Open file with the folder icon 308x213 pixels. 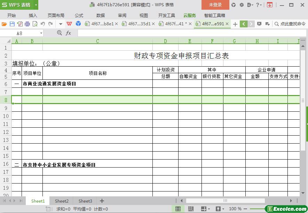pos(4,24)
